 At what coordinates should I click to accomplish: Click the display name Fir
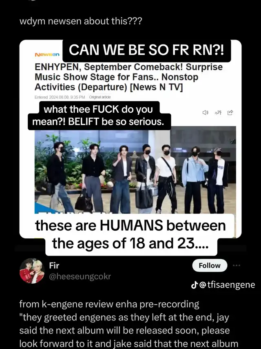(54, 266)
